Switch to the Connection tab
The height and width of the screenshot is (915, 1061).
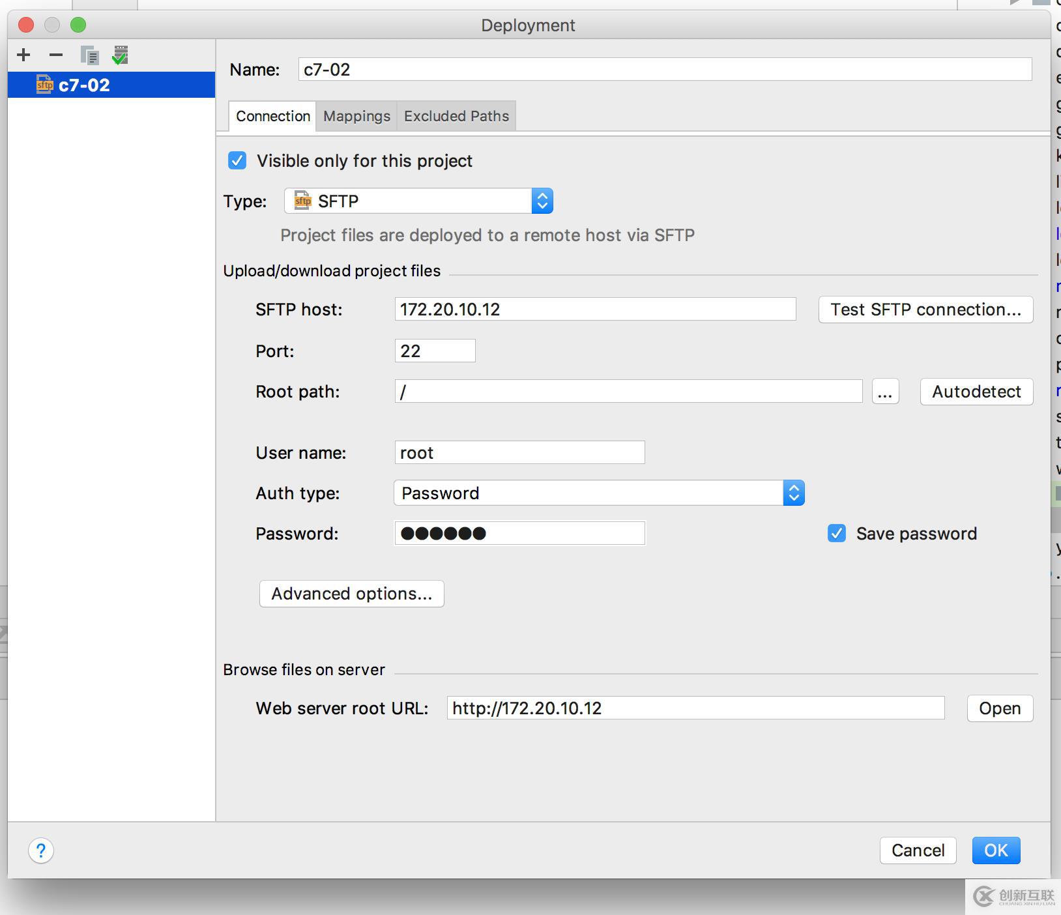[x=272, y=116]
